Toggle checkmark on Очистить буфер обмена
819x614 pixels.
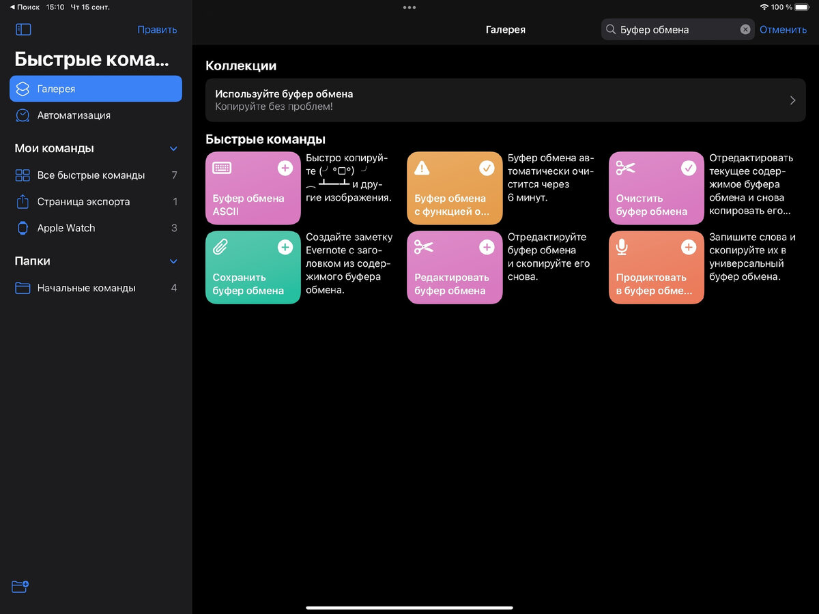[x=689, y=168]
